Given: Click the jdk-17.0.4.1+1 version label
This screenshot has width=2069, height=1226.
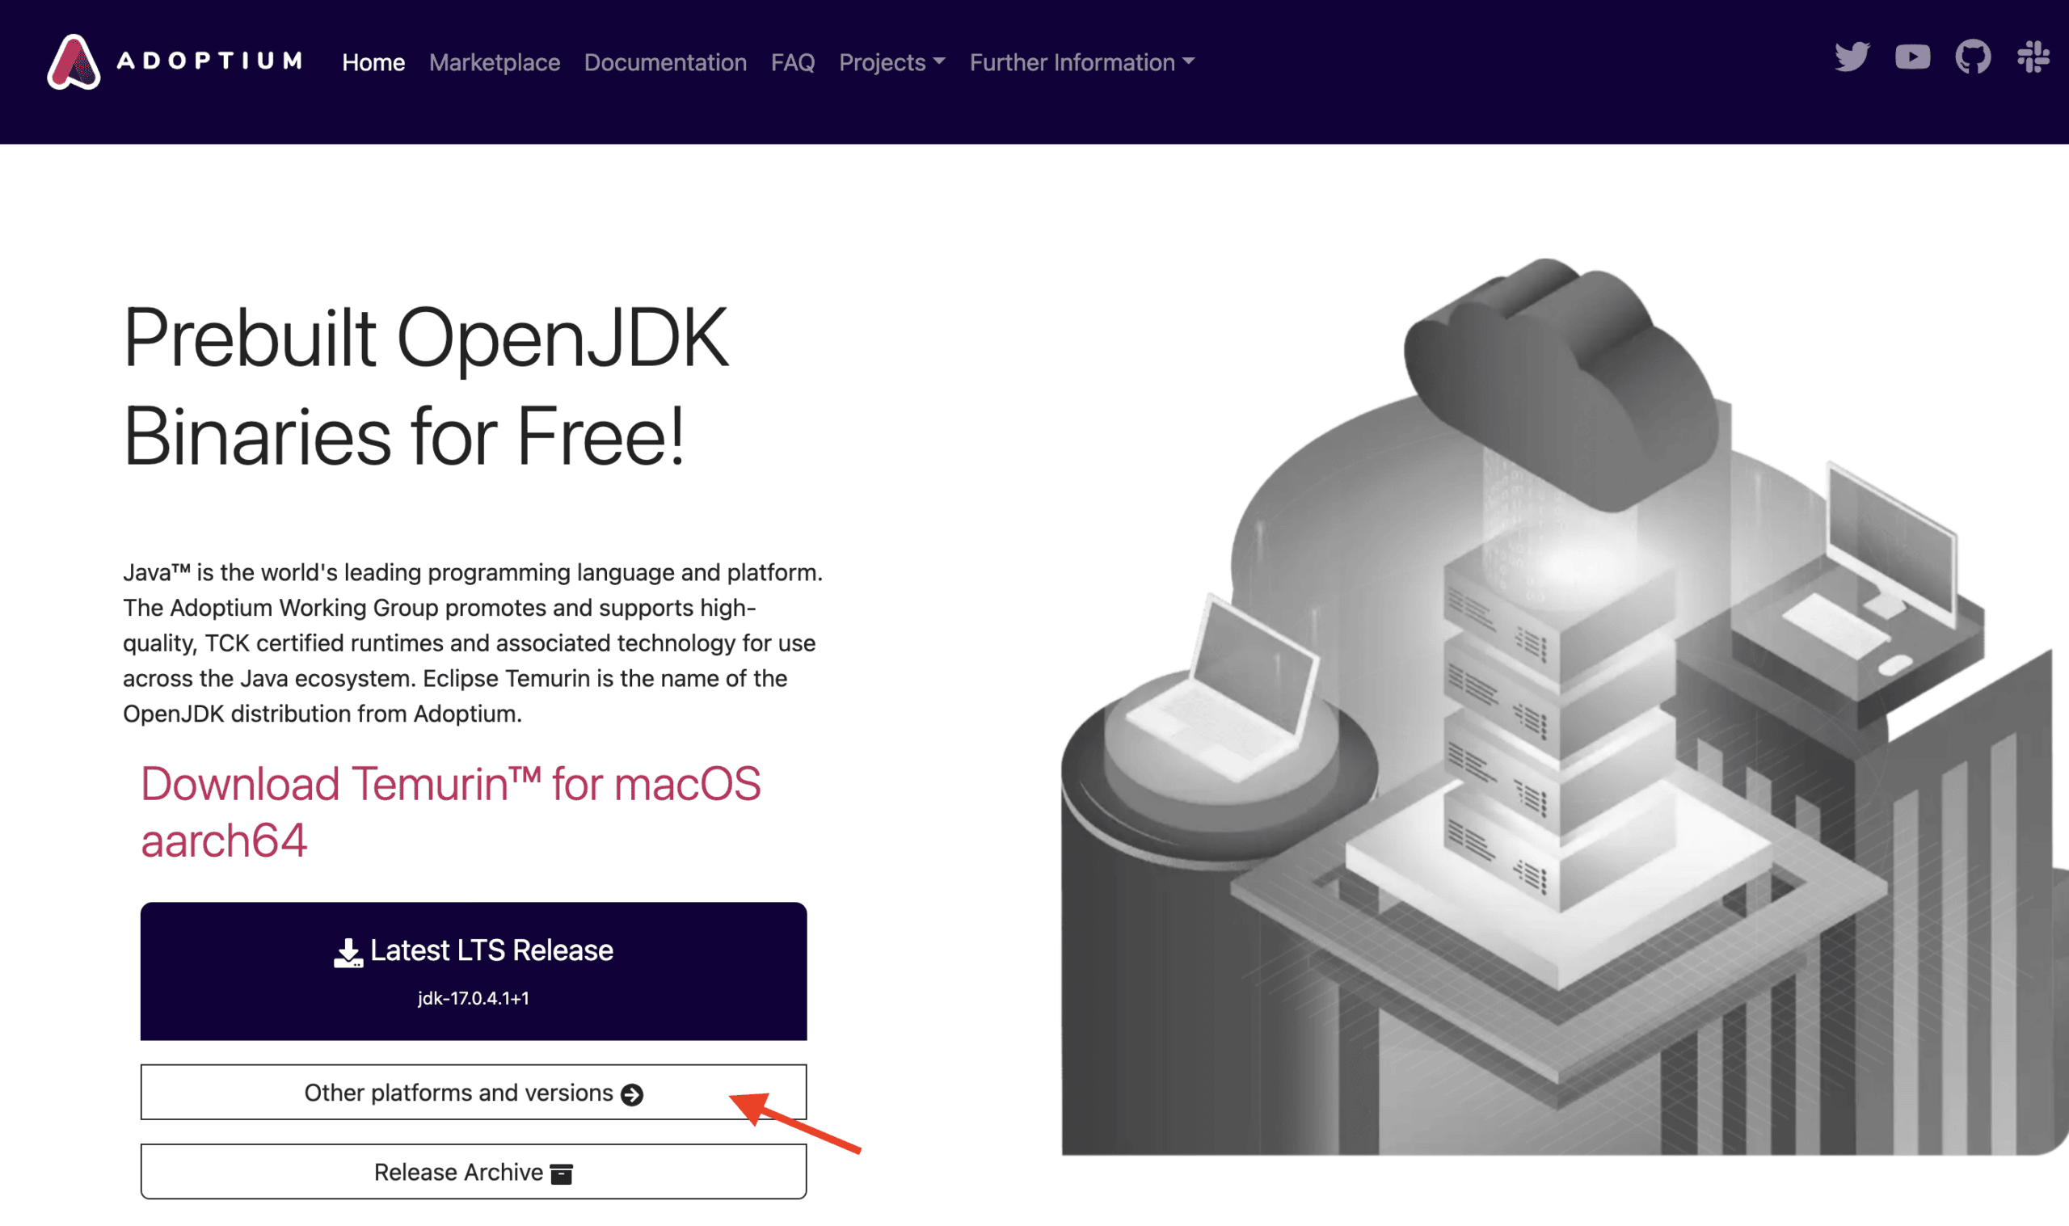Looking at the screenshot, I should coord(474,998).
